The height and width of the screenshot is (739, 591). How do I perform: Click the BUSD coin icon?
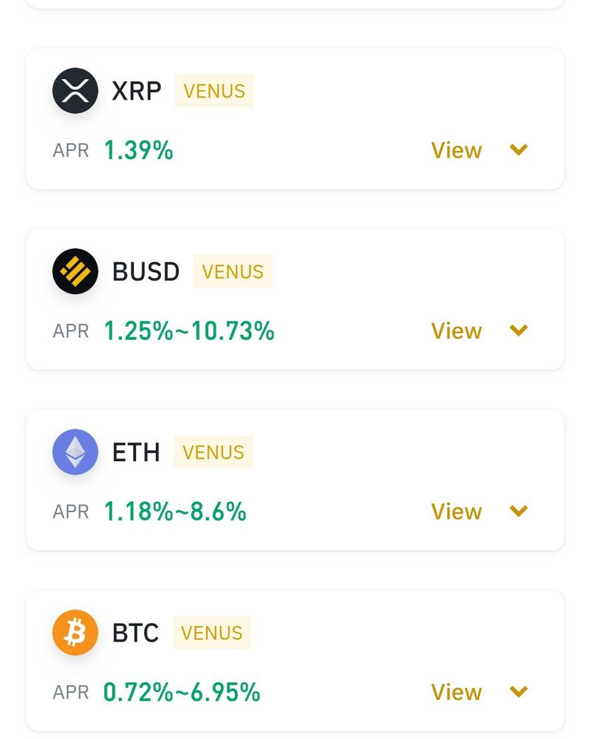75,272
